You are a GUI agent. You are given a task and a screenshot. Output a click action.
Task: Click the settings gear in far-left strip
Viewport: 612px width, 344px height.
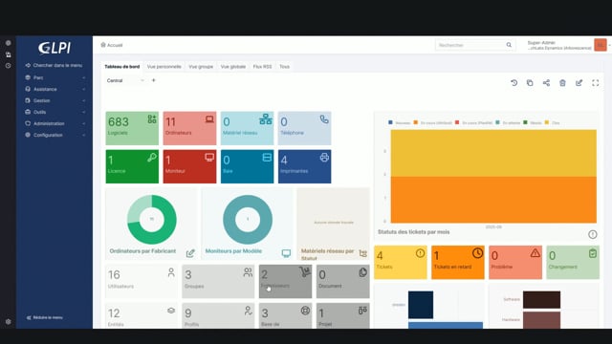click(9, 322)
